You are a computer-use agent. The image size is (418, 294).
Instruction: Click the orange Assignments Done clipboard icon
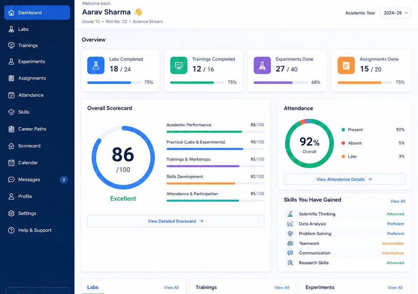click(x=346, y=65)
